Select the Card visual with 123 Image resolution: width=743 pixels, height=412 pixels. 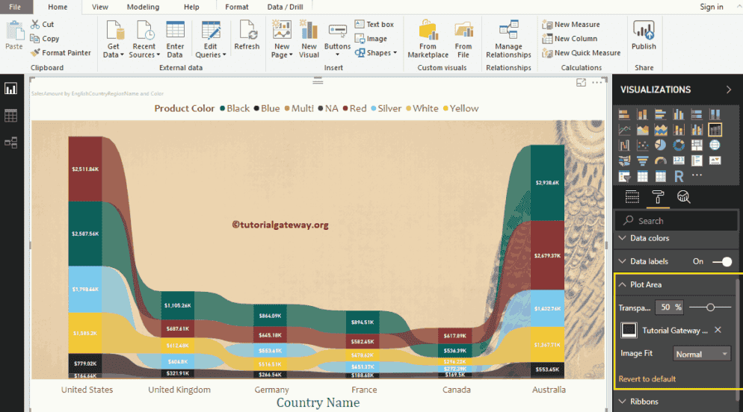pos(679,160)
